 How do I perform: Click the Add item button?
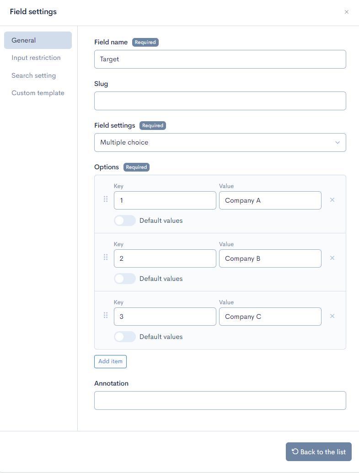click(x=110, y=361)
